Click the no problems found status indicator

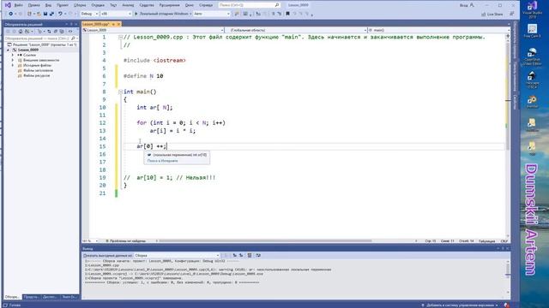pos(126,241)
